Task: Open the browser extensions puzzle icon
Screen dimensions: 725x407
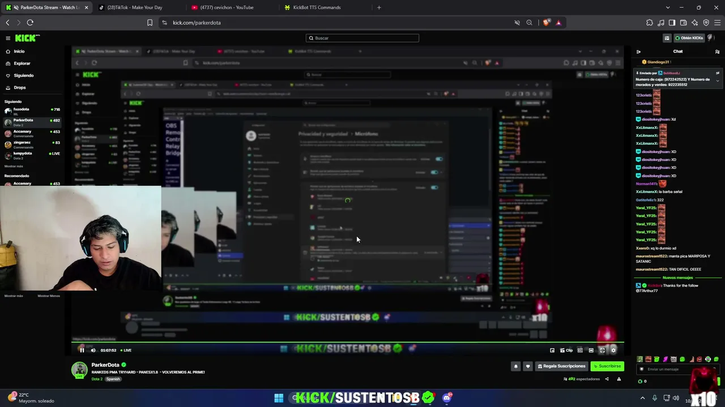Action: [x=650, y=23]
